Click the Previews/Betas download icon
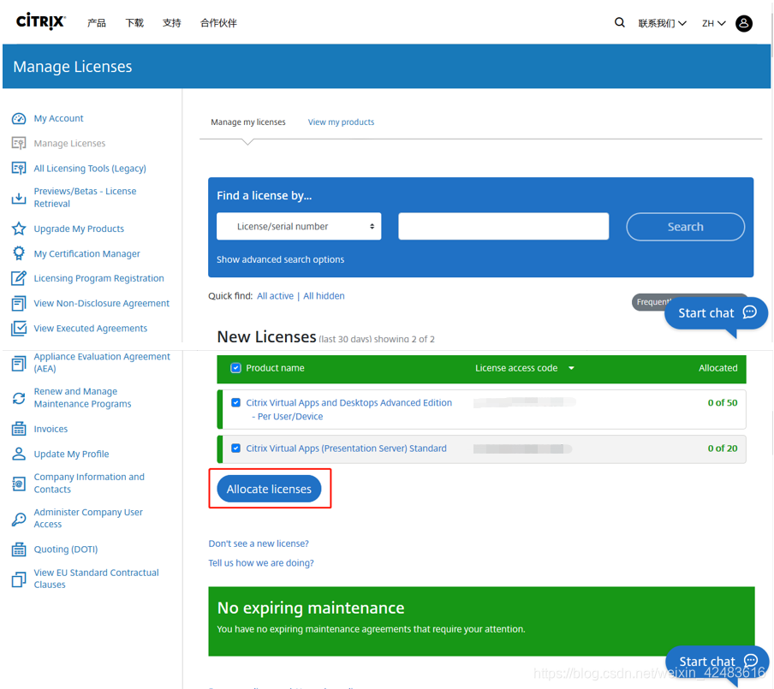The image size is (774, 689). 19,198
